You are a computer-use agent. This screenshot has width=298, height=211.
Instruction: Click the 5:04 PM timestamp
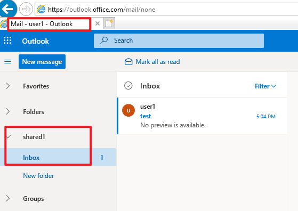tap(266, 116)
